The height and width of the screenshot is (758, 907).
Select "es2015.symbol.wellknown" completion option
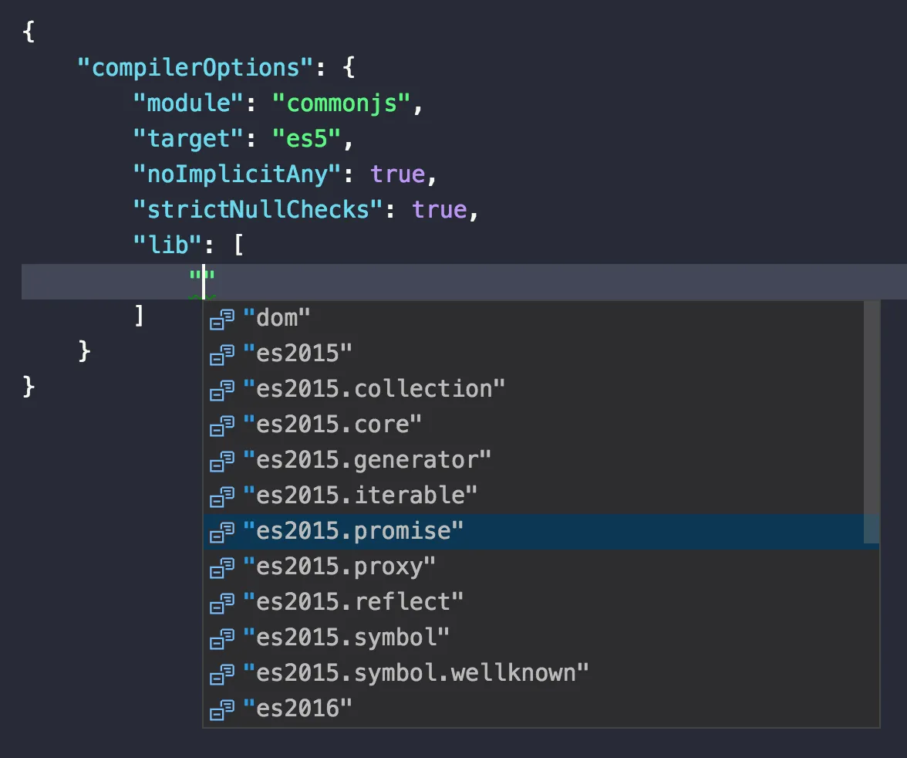point(416,672)
